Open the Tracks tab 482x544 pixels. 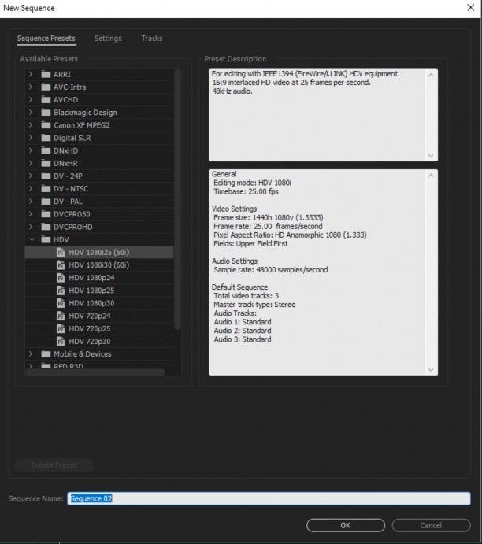tap(152, 38)
